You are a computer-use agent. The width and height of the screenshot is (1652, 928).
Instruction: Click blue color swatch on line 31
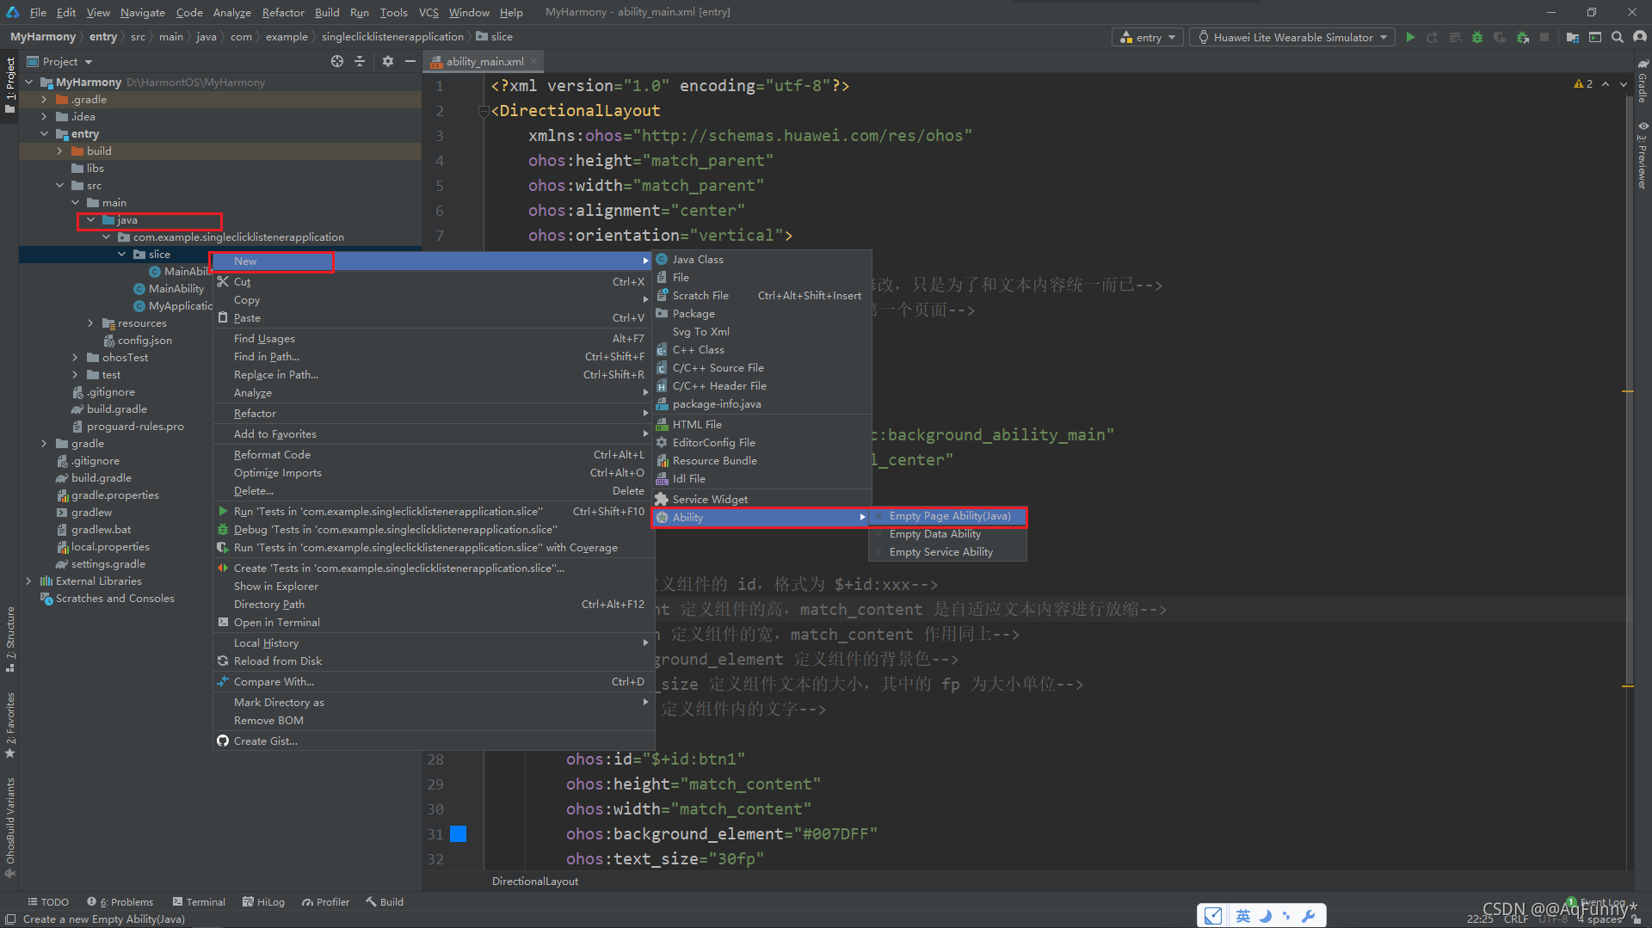459,833
